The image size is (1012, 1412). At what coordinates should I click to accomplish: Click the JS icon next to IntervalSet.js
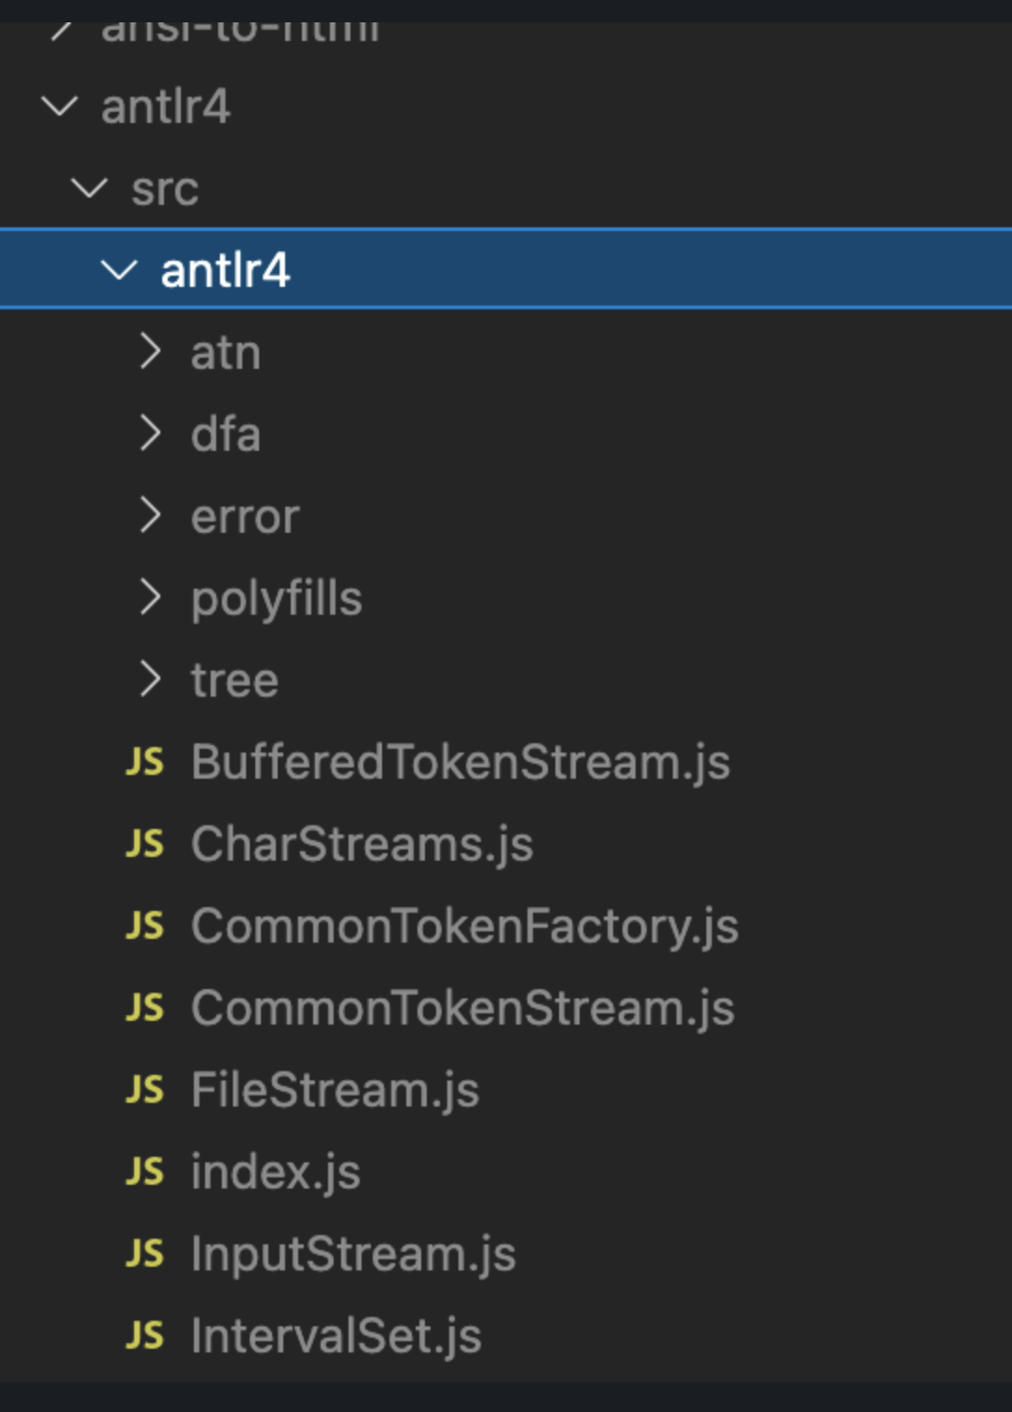pyautogui.click(x=146, y=1335)
